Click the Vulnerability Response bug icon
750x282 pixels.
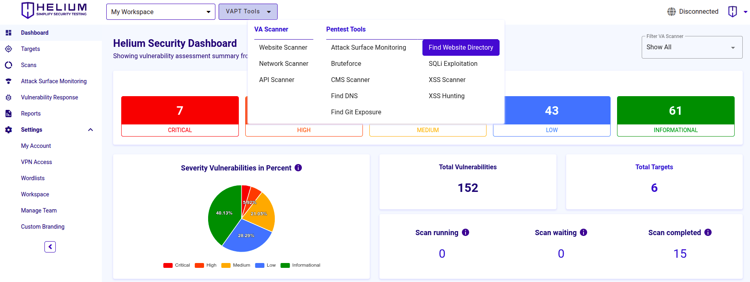tap(8, 97)
